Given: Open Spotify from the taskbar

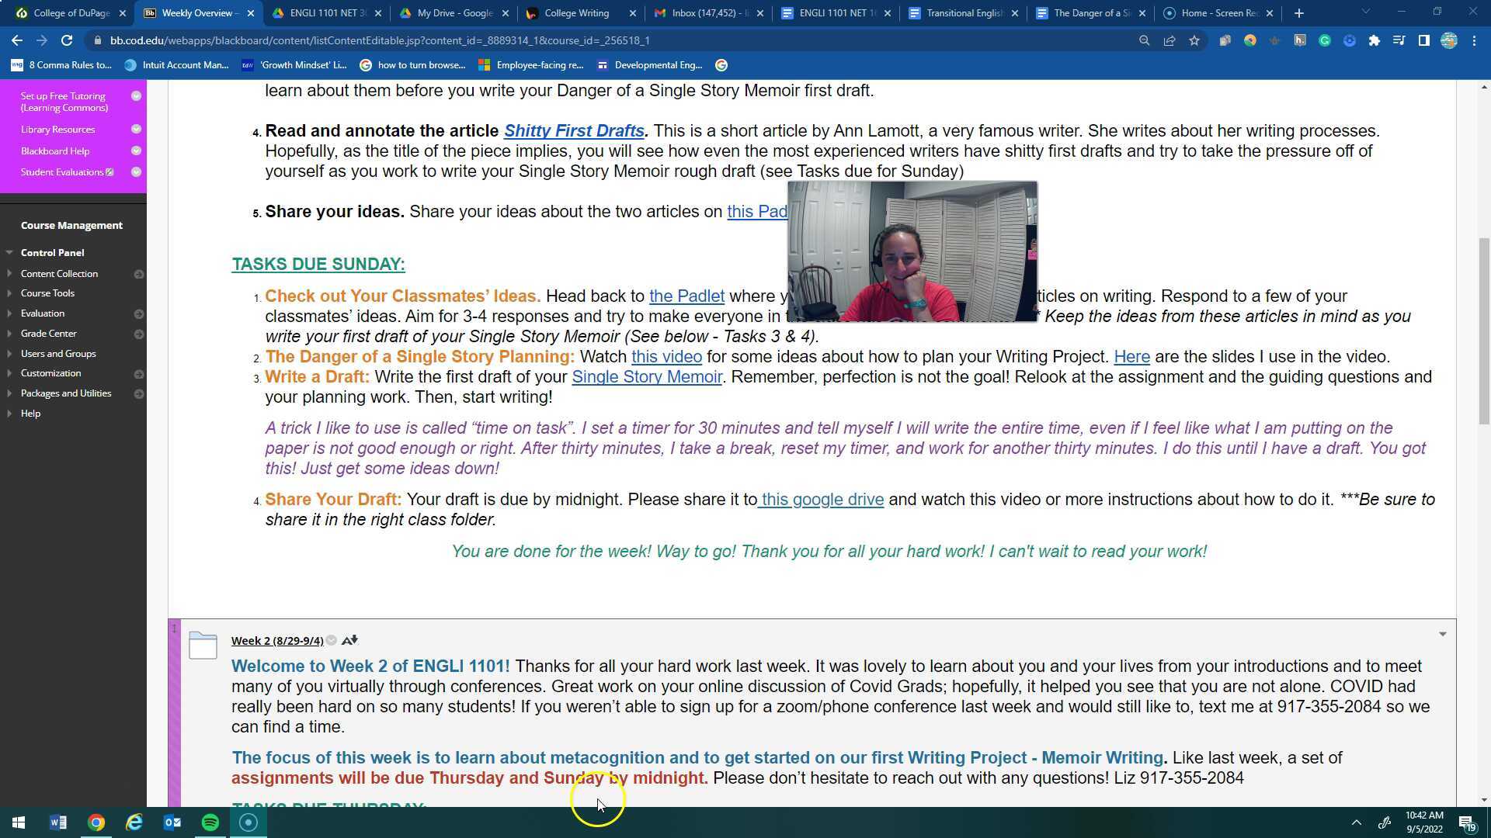Looking at the screenshot, I should 210,822.
